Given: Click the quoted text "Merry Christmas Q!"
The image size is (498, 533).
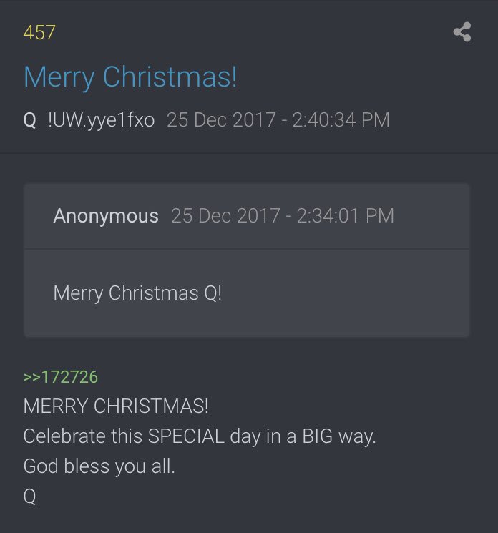Looking at the screenshot, I should pyautogui.click(x=137, y=293).
